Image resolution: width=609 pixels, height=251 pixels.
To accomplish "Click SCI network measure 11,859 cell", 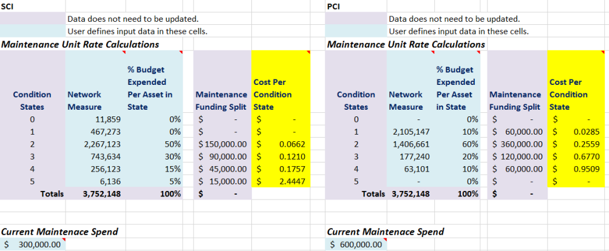I will pyautogui.click(x=95, y=119).
